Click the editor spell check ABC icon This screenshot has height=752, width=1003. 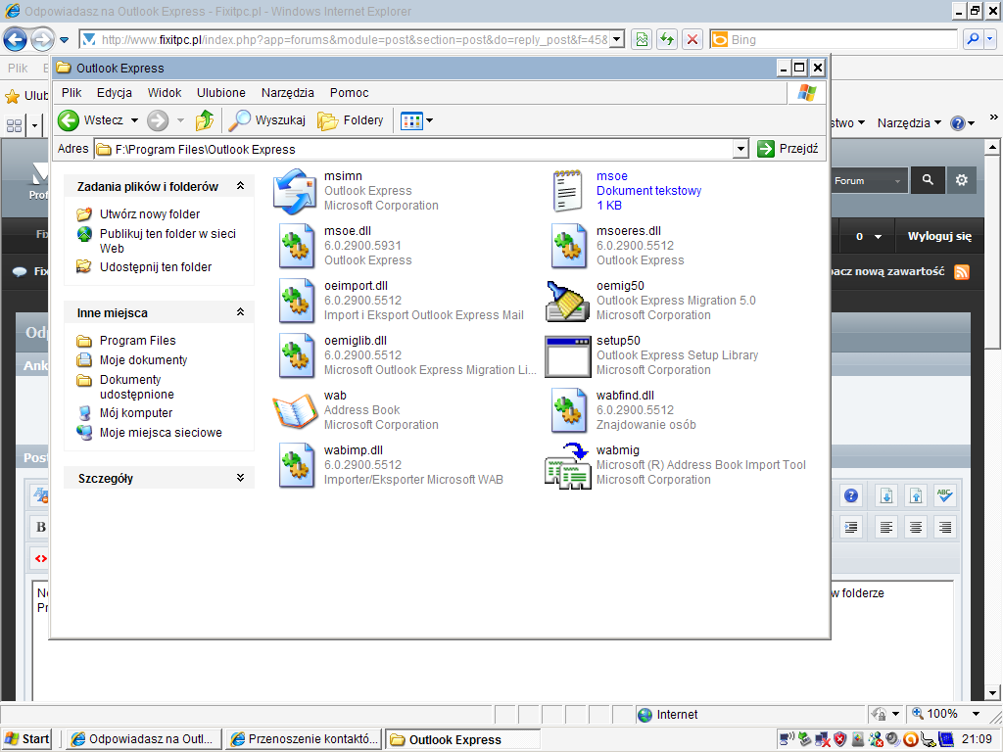[944, 495]
